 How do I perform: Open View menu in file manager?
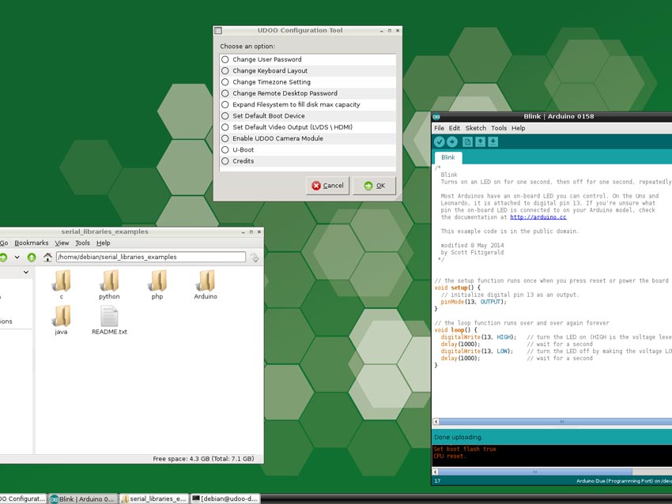pos(62,243)
